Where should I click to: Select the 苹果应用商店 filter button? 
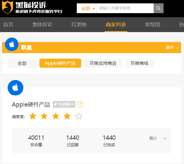click(103, 63)
